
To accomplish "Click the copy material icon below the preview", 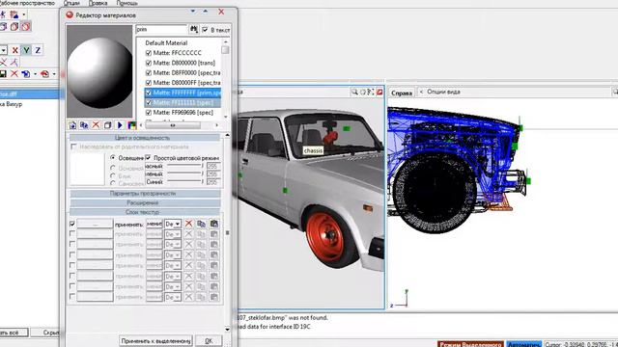I will tap(84, 125).
